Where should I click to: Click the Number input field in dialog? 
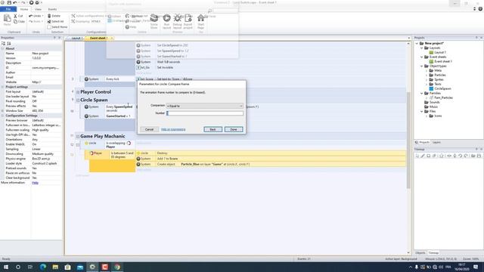click(x=205, y=113)
